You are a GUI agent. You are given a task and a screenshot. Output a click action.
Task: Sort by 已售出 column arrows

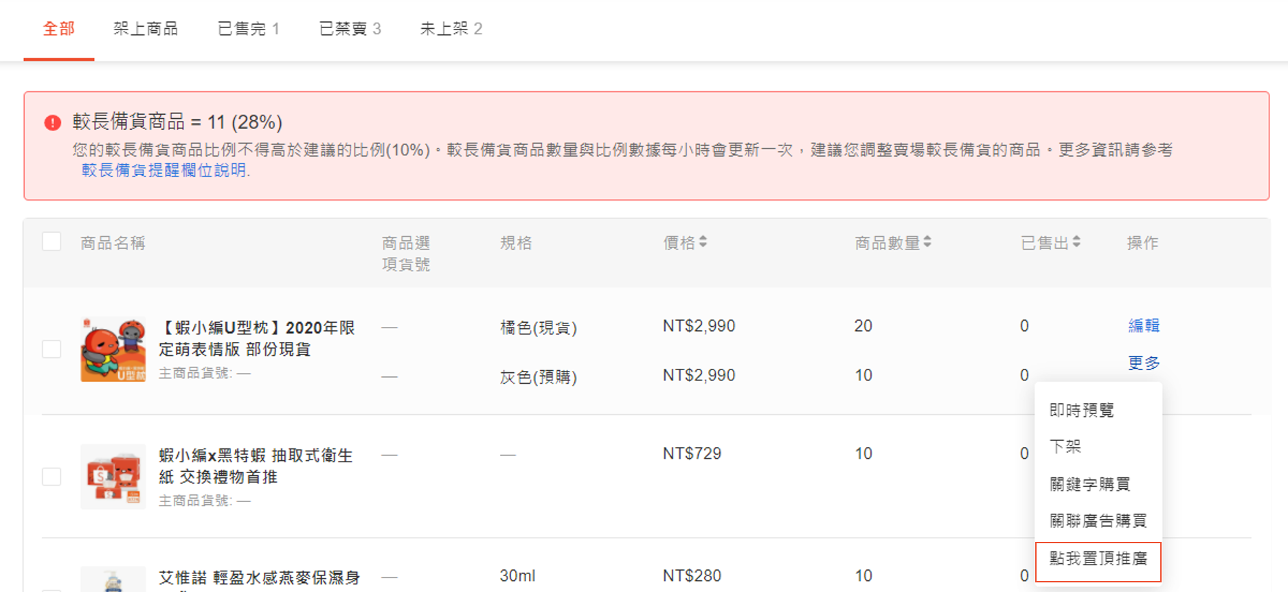tap(1076, 242)
